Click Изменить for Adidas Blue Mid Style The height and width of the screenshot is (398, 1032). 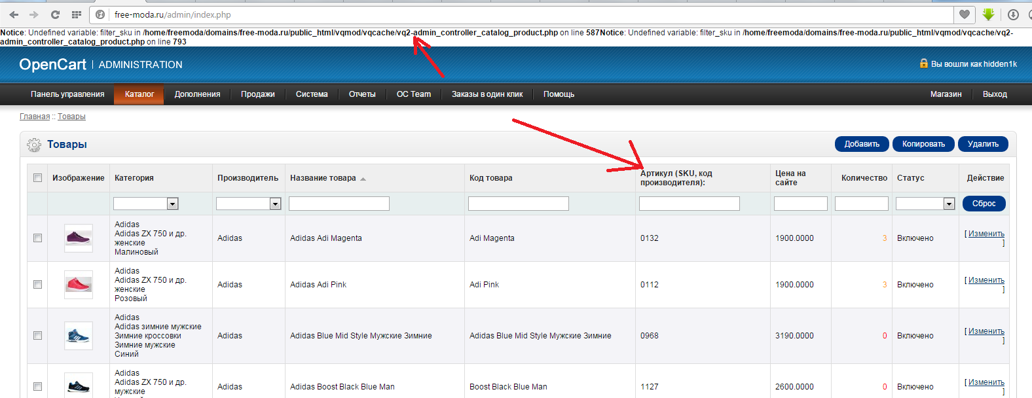pos(986,331)
